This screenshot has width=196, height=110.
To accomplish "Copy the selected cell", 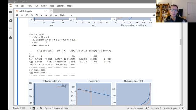I will [x=32, y=15].
